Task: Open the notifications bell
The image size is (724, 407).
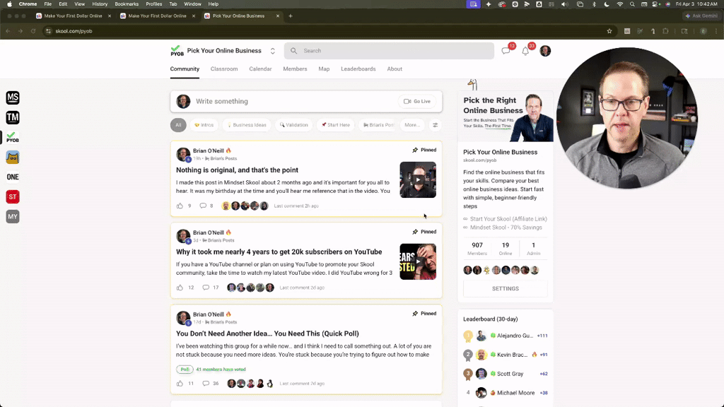Action: [x=525, y=51]
